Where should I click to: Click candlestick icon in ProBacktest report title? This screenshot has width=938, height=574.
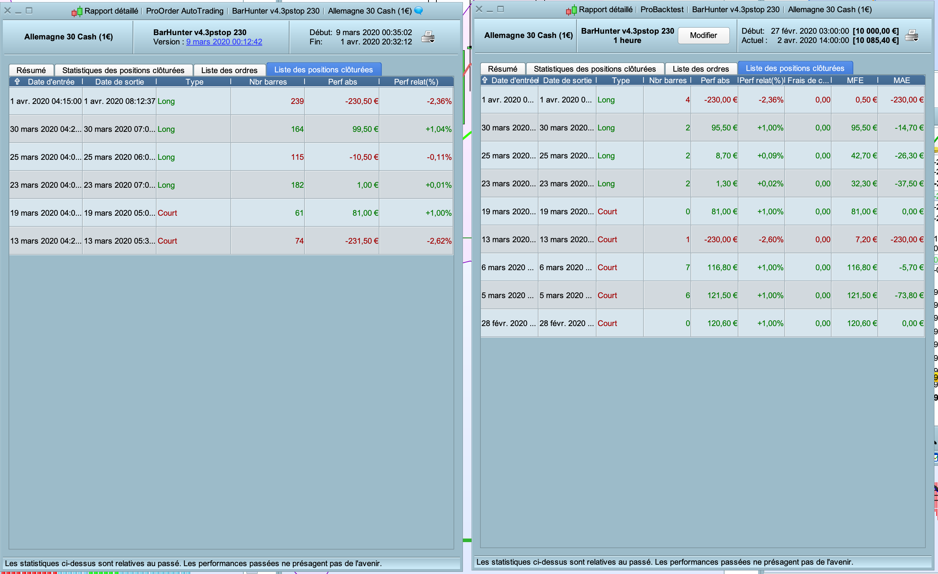point(571,10)
